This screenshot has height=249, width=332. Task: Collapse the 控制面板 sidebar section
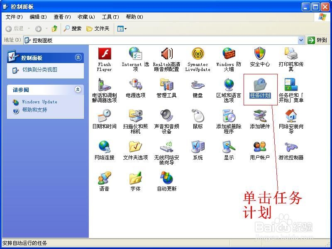[78, 58]
